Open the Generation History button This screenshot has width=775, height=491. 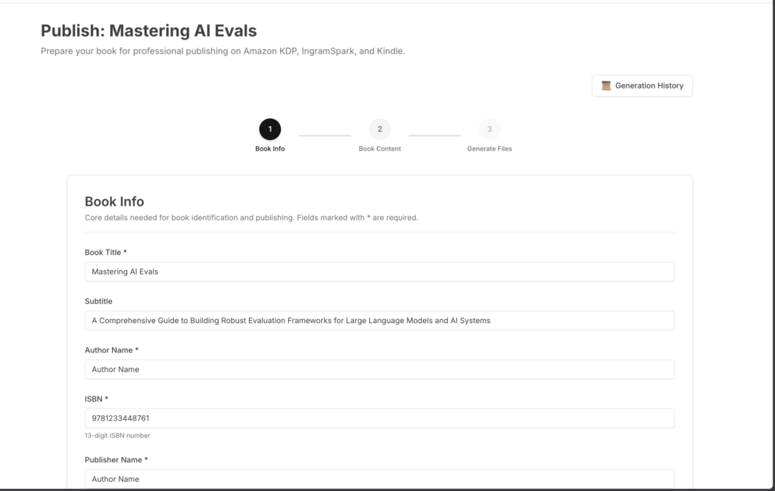tap(642, 85)
